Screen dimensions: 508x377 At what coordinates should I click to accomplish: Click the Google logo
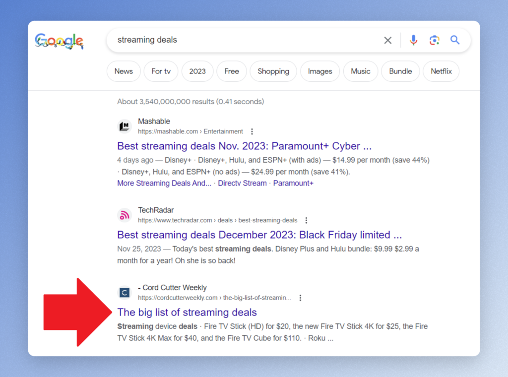(x=59, y=41)
